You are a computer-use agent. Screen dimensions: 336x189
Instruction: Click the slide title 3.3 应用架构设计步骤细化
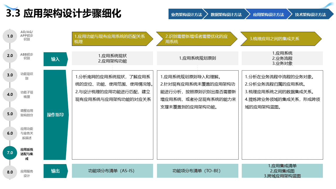pyautogui.click(x=64, y=13)
